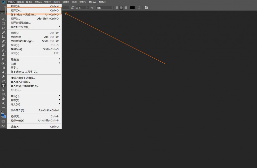Select the Horizontal Type tool
Viewport: 257px width, 168px height.
click(3, 85)
